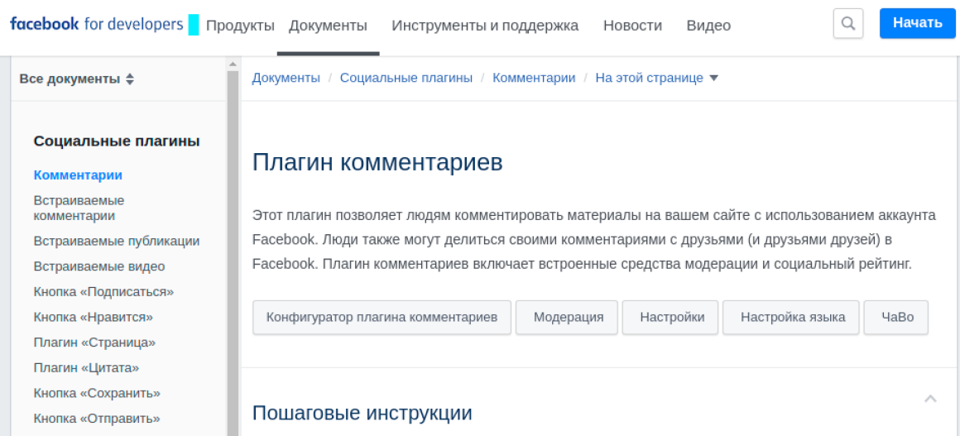This screenshot has width=960, height=436.
Task: Click the Документы breadcrumb link
Action: click(286, 78)
